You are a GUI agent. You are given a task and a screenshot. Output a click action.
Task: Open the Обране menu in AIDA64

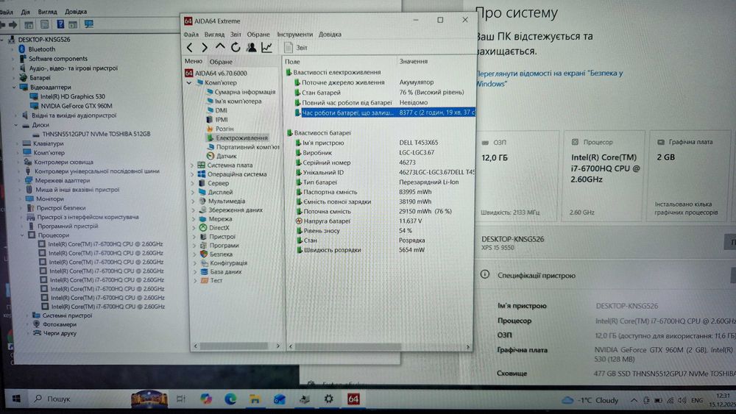pos(258,35)
